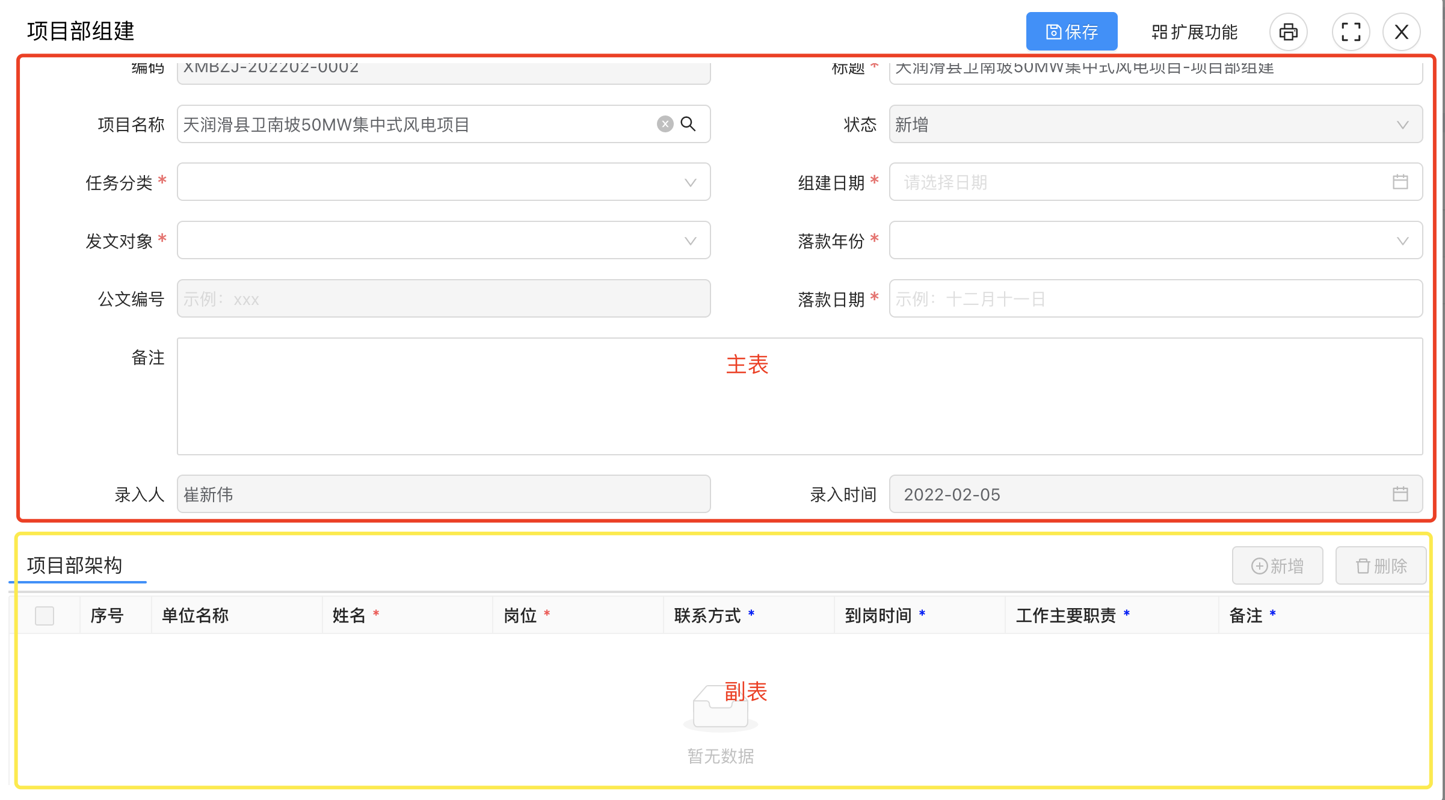Viewport: 1445px width, 800px height.
Task: Click the 新增 add row button
Action: click(1277, 565)
